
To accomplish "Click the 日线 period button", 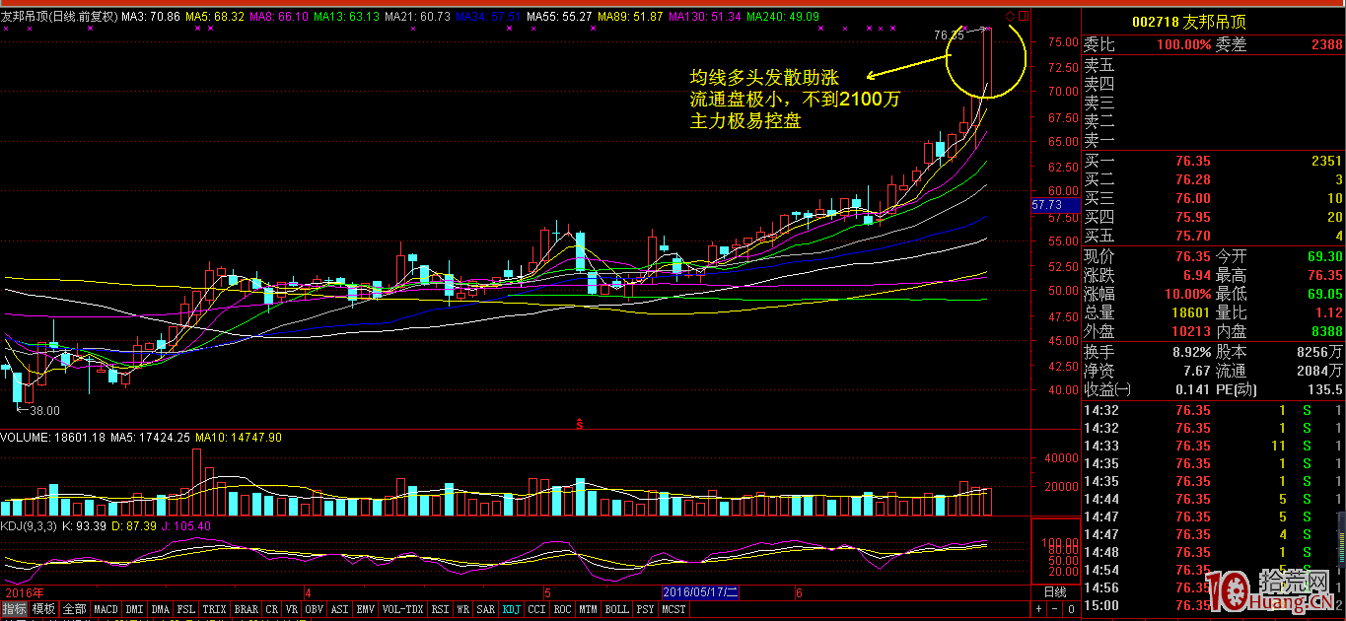I will point(1055,592).
